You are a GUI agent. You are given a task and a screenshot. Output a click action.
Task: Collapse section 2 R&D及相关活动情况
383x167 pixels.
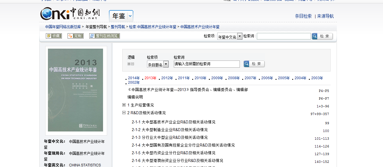point(124,112)
